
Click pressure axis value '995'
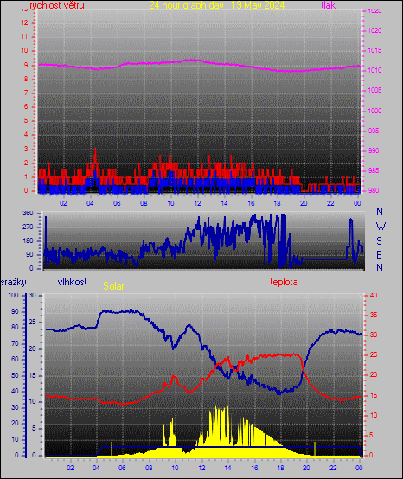[x=374, y=131]
